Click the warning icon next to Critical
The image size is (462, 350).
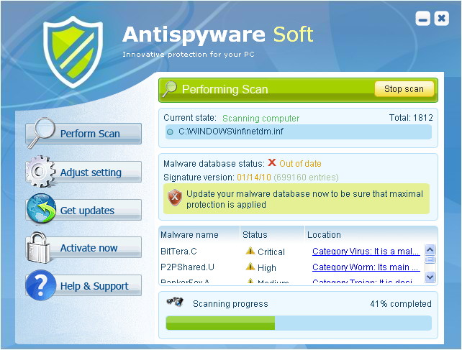250,251
